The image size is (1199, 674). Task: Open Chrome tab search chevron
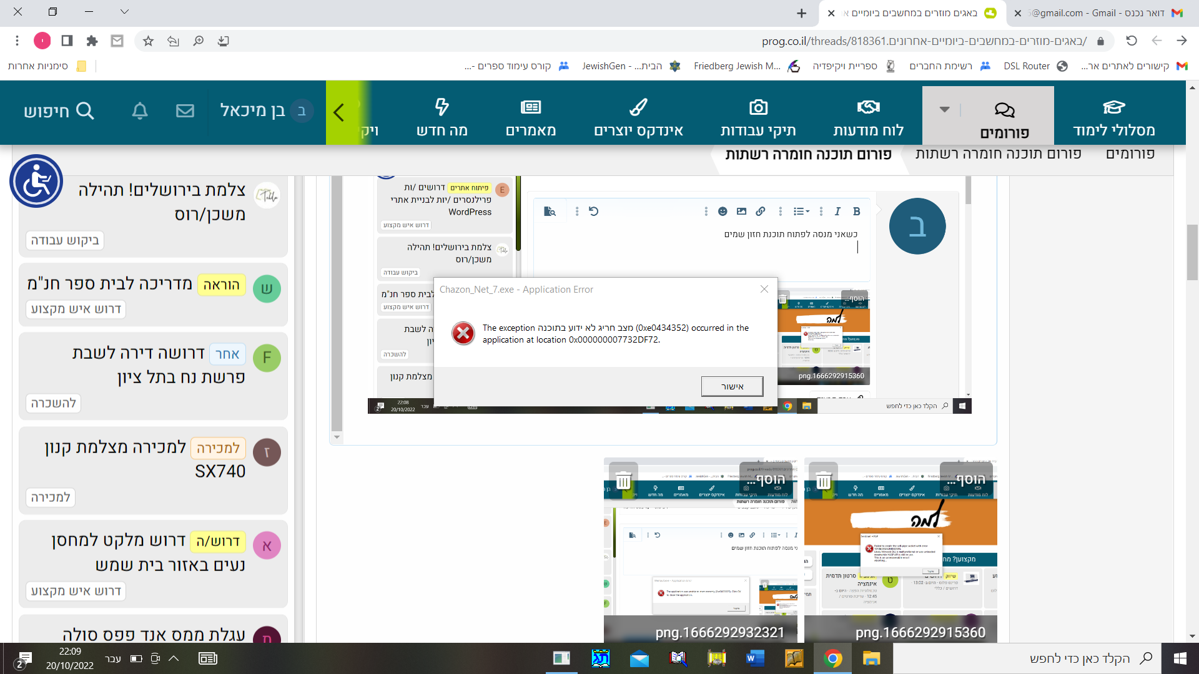pos(124,12)
